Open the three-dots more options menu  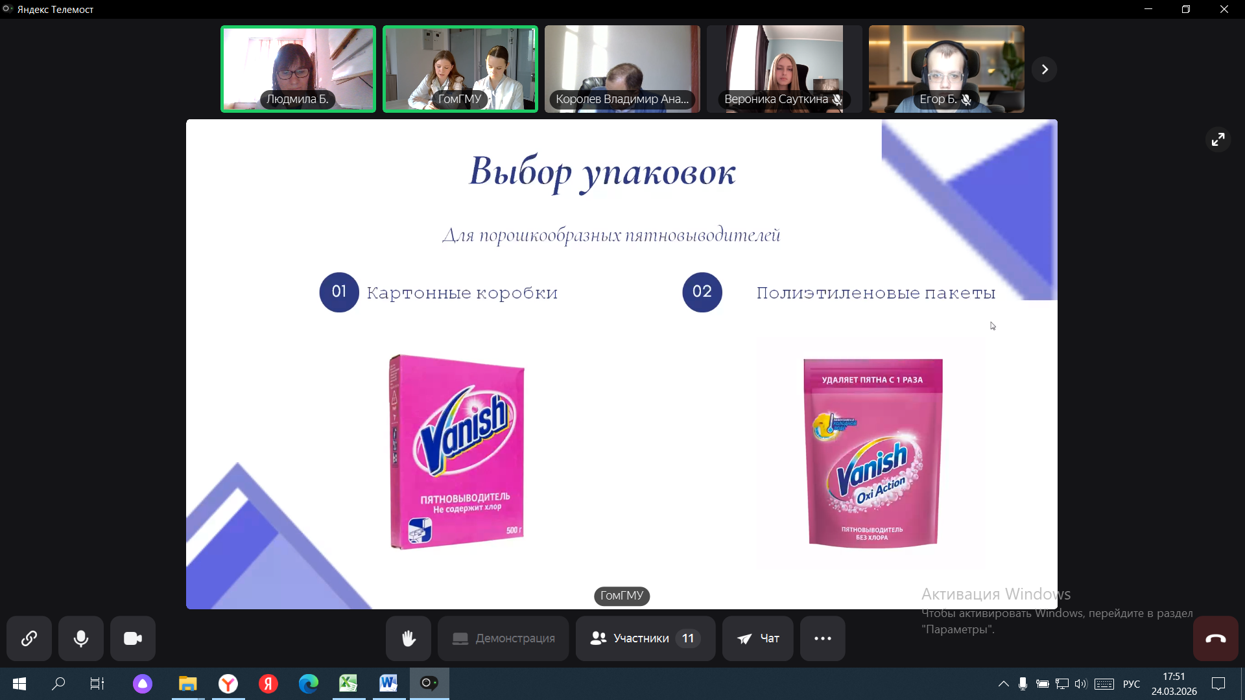822,638
